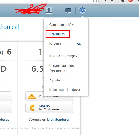
Task: Click the gold bars Paymentwall icon
Action: click(x=32, y=96)
